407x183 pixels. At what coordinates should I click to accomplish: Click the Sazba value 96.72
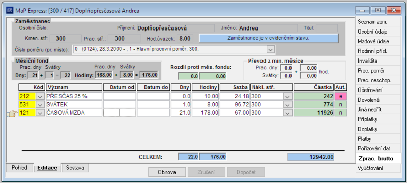pos(235,104)
